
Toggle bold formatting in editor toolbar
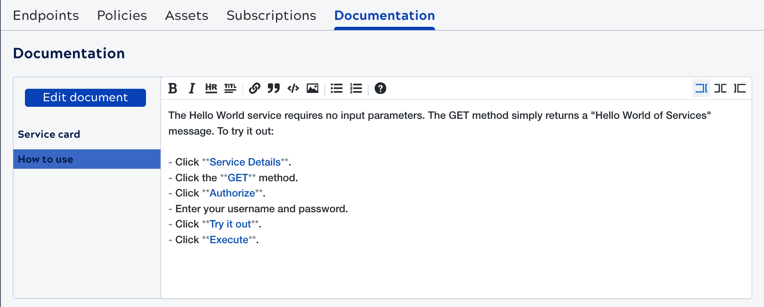(173, 88)
